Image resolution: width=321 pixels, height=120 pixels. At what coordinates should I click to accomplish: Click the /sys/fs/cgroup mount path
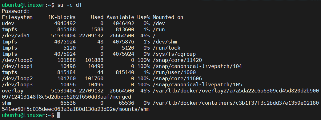coord(174,54)
